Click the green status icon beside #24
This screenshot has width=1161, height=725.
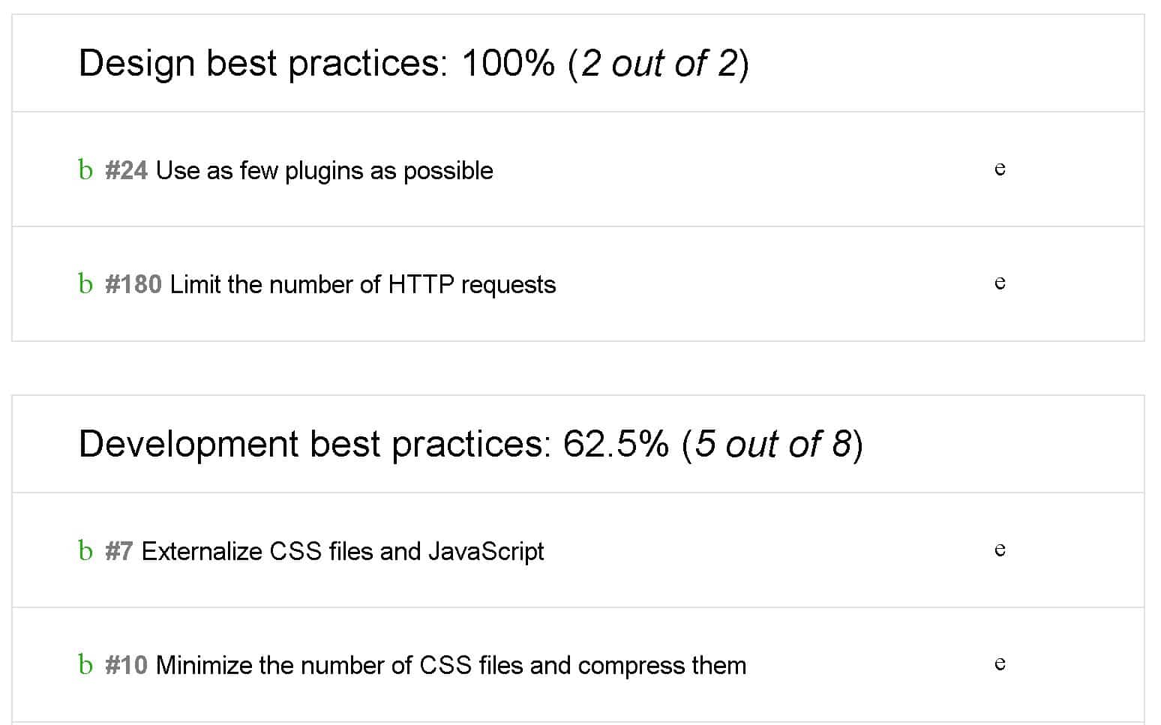point(85,170)
